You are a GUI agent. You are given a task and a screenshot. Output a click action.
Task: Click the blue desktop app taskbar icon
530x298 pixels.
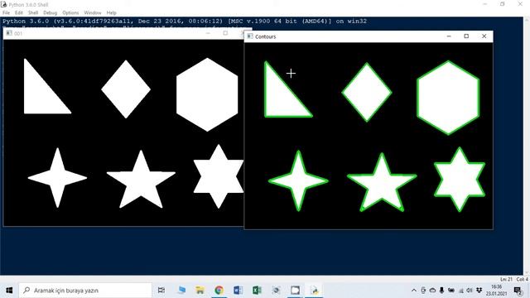[182, 291]
